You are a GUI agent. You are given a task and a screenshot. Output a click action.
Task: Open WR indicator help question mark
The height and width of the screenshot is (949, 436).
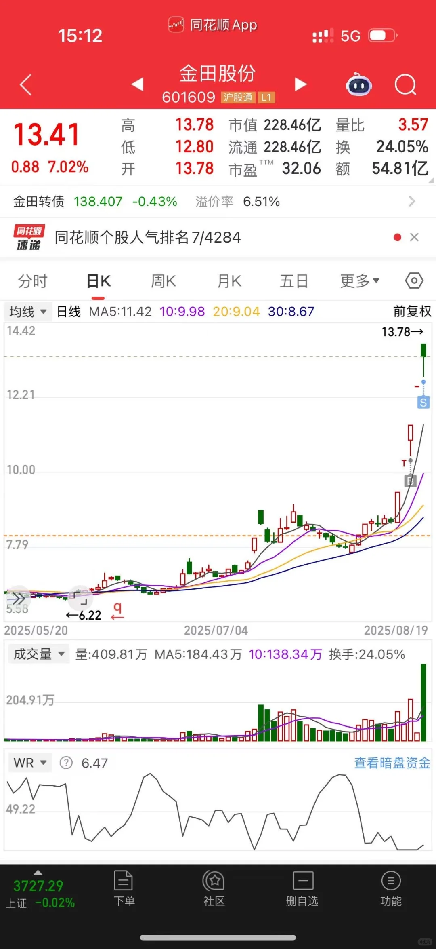point(66,763)
